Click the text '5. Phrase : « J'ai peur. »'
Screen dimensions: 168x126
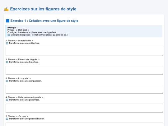(x=17, y=116)
